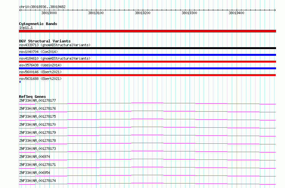Click the blue esv3576438 variant bar

click(x=147, y=68)
